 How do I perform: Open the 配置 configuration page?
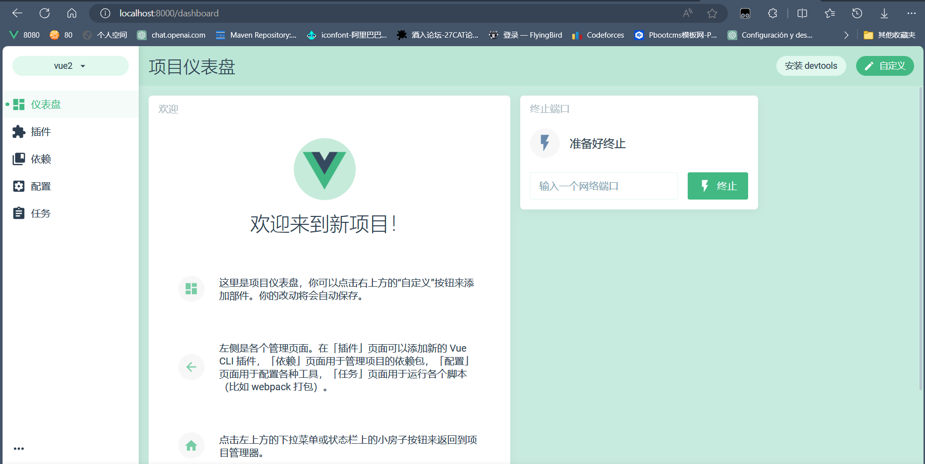pos(70,186)
